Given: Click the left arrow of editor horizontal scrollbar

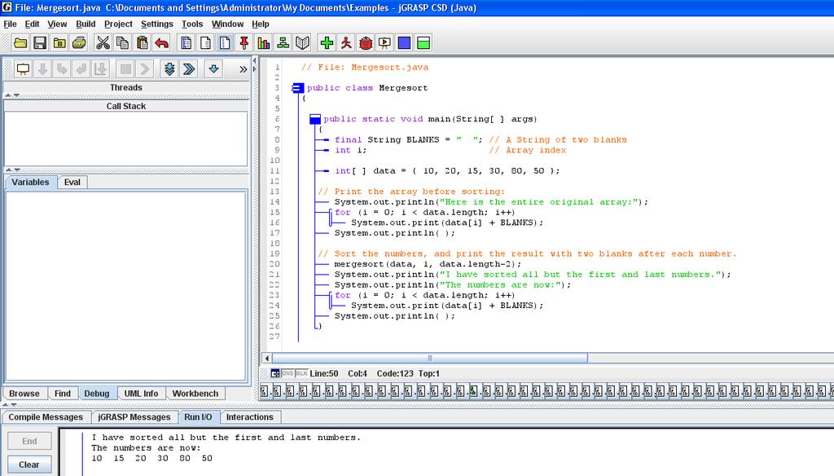Looking at the screenshot, I should (x=267, y=358).
